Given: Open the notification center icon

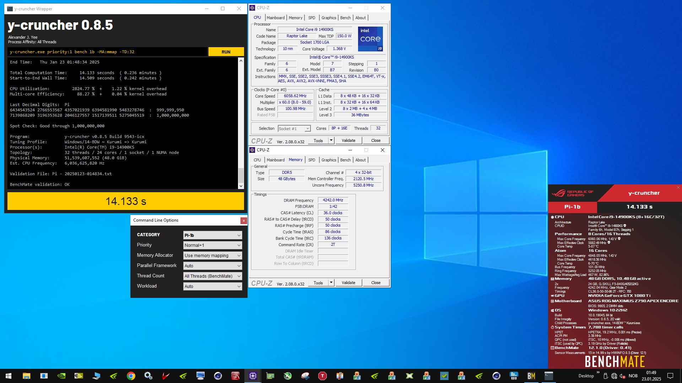Looking at the screenshot, I should click(670, 376).
